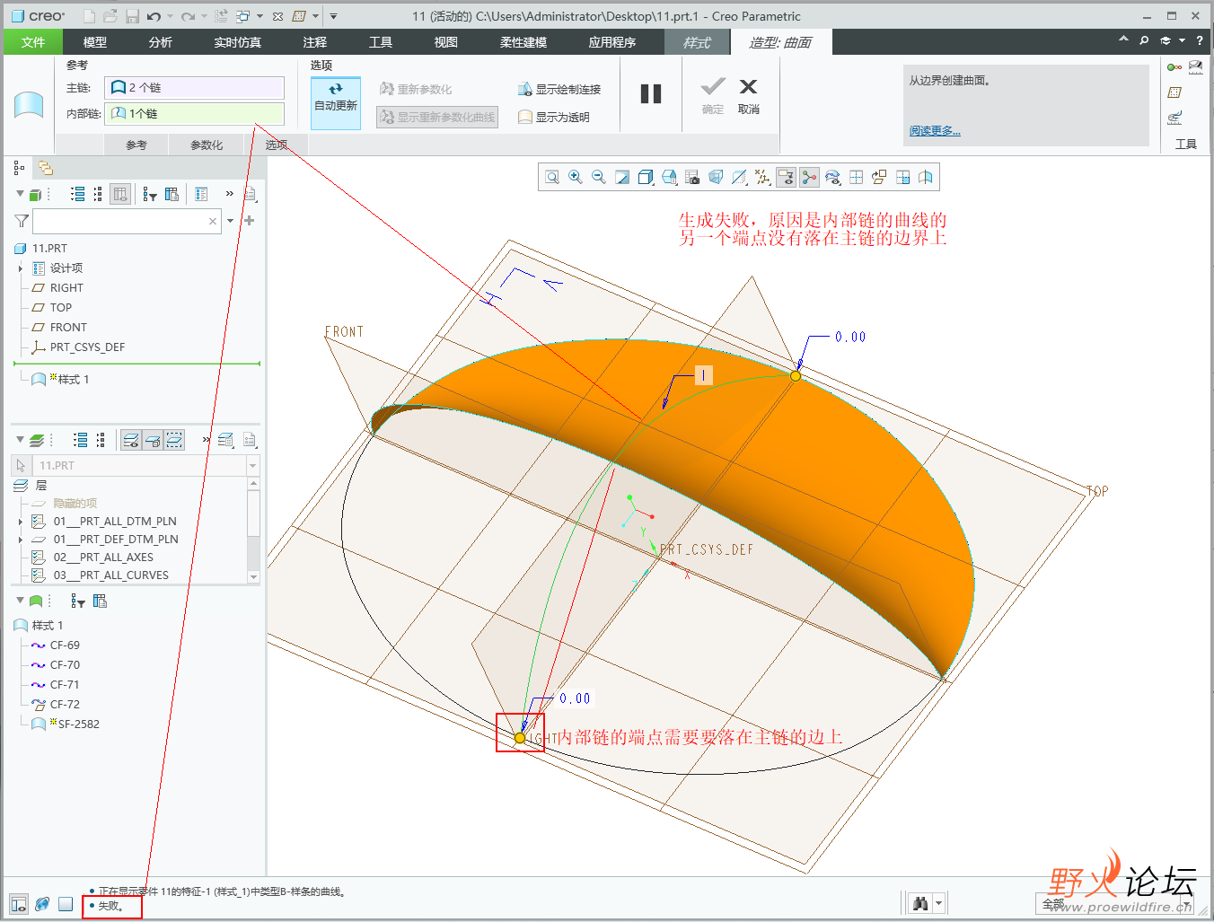Collapse the style tree panel triangle
1214x922 pixels.
[x=20, y=601]
